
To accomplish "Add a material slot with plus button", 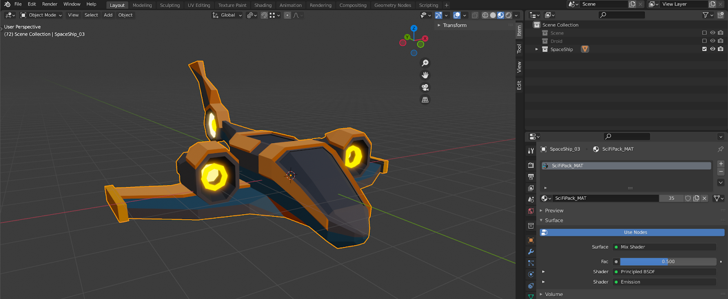I will [x=721, y=164].
